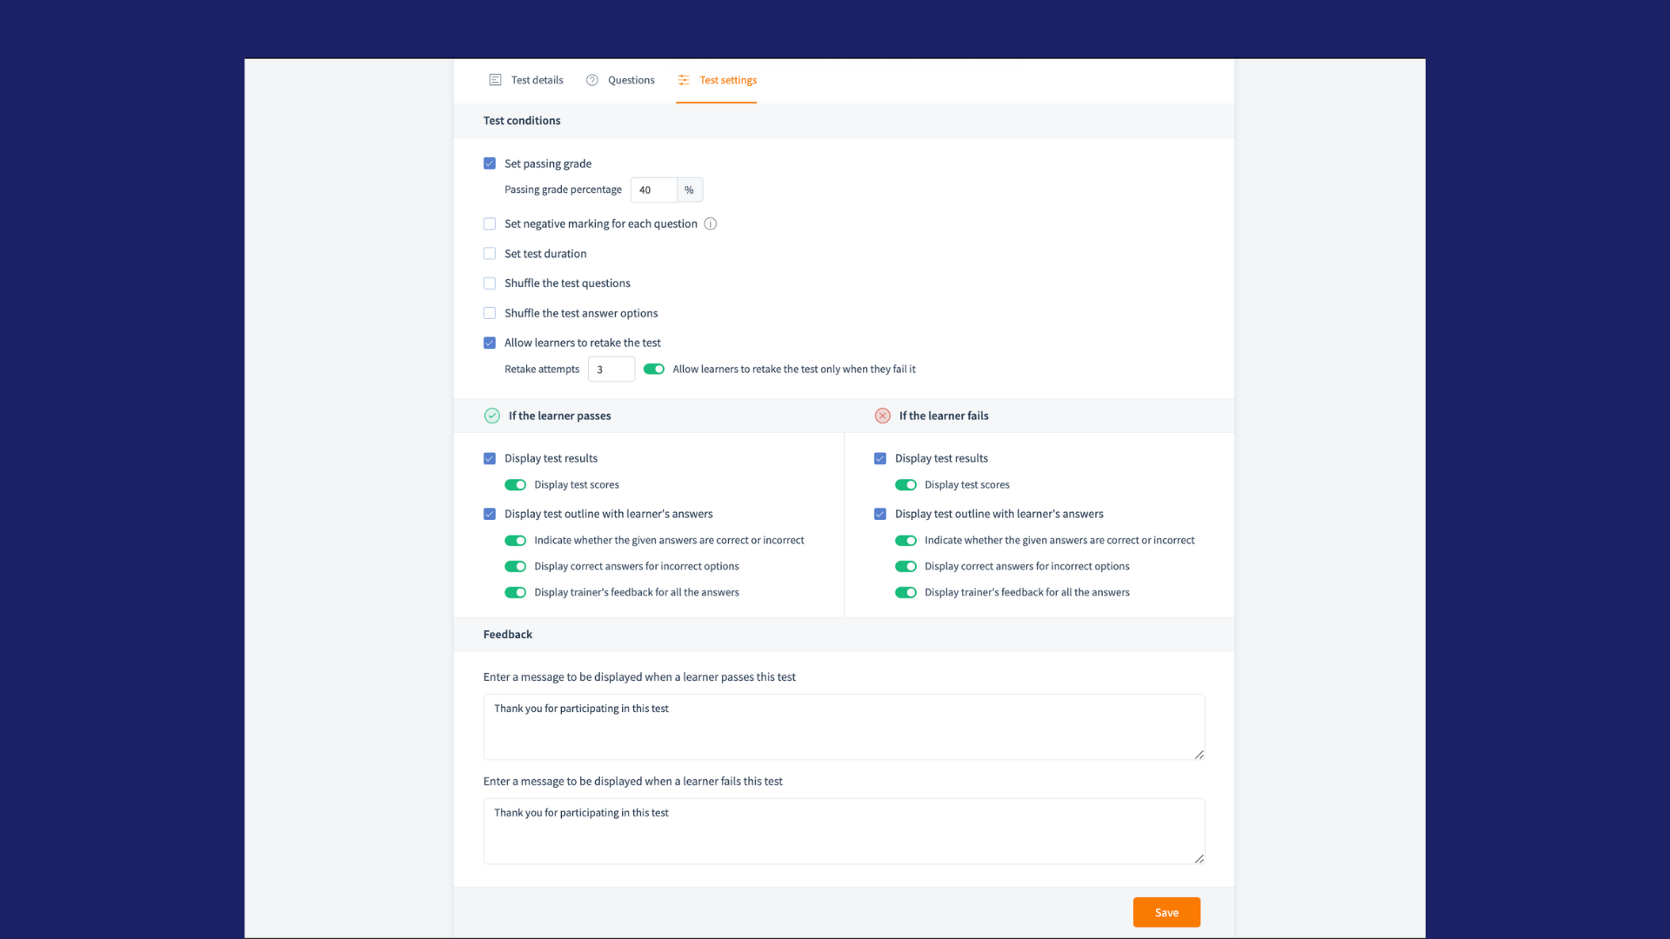Toggle trainer's feedback display for passing learners
The width and height of the screenshot is (1670, 939).
point(516,593)
